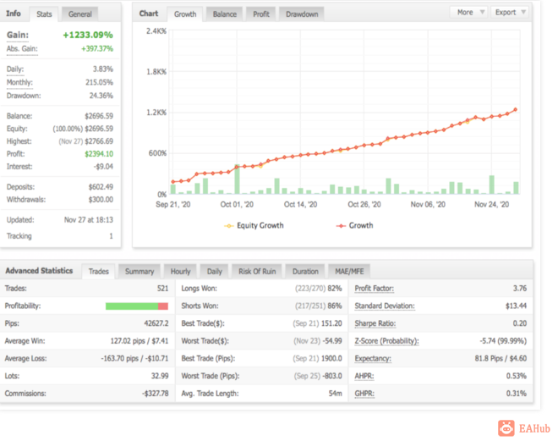Image resolution: width=558 pixels, height=441 pixels.
Task: Open the Export dropdown menu
Action: (510, 13)
